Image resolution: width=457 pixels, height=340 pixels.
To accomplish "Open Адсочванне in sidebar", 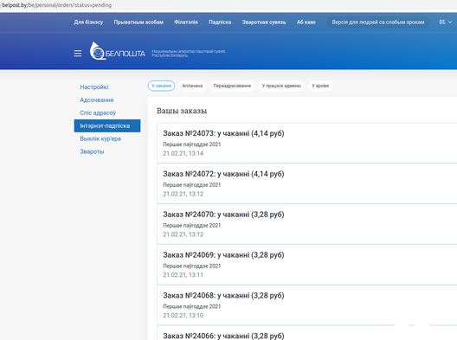I will pyautogui.click(x=97, y=100).
